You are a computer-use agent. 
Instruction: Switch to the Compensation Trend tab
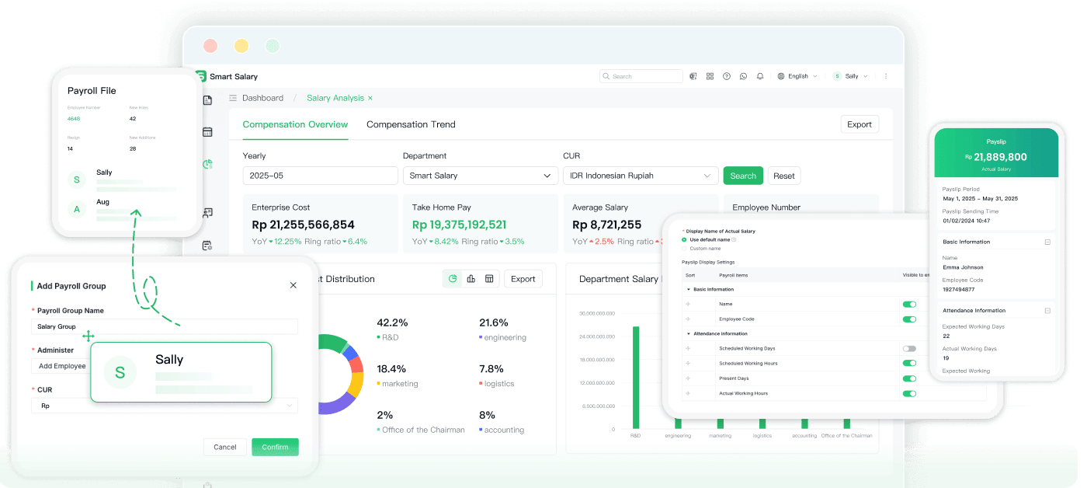[411, 124]
